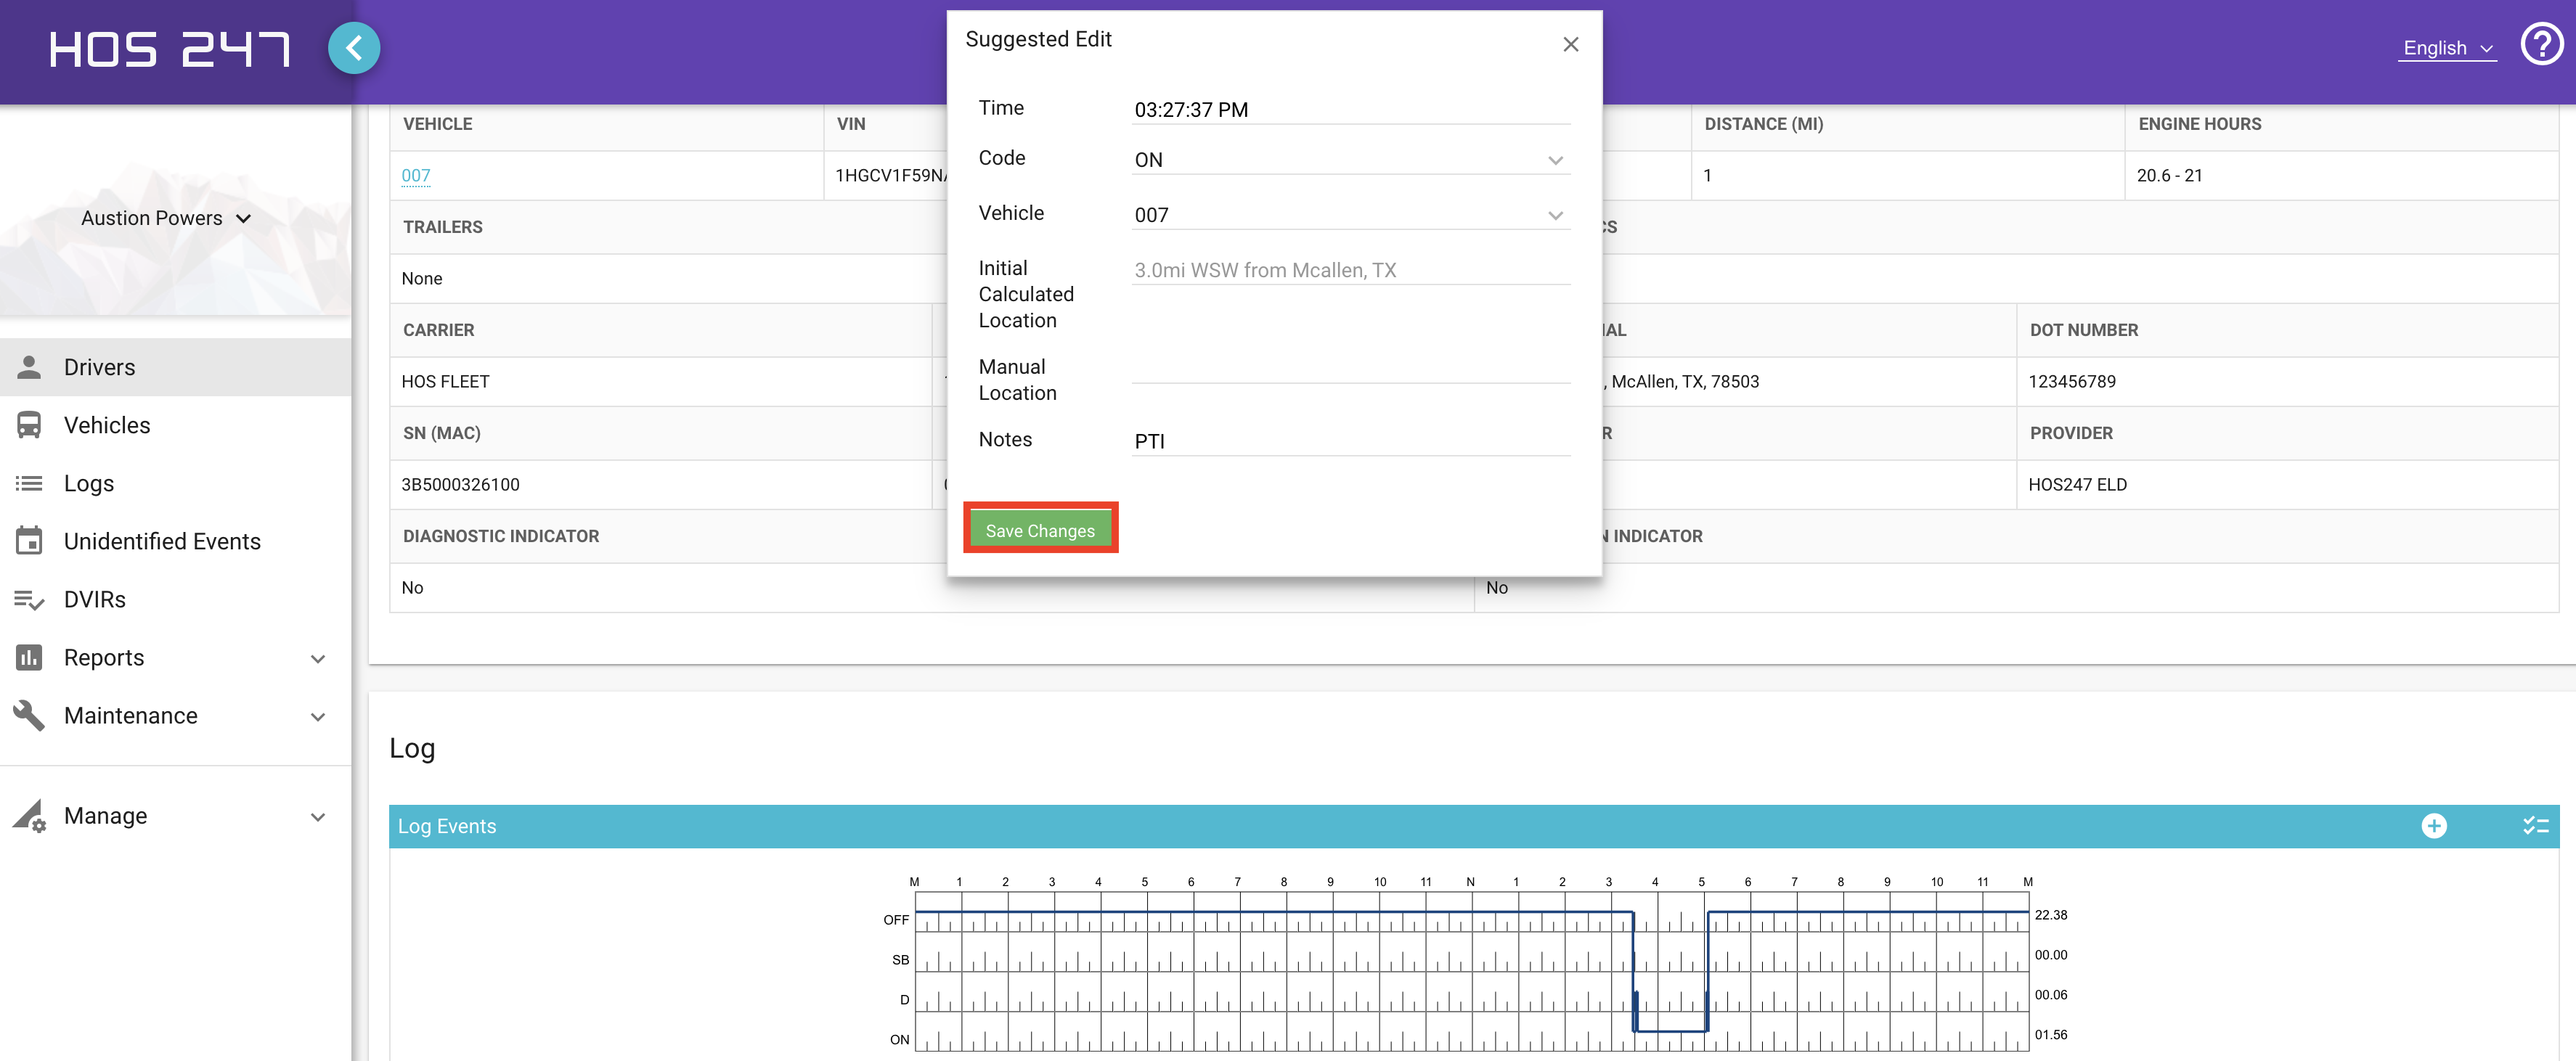Open the Logs list
This screenshot has width=2576, height=1061.
tap(176, 483)
